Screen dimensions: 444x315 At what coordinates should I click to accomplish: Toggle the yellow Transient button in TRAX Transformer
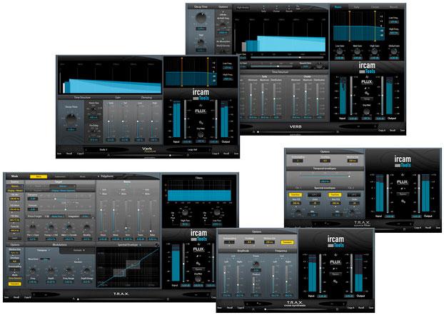[14, 284]
